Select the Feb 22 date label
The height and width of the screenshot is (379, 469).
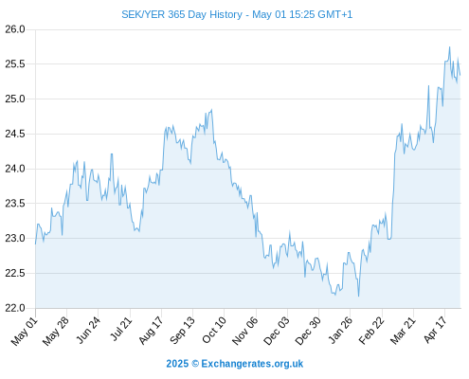tap(371, 331)
